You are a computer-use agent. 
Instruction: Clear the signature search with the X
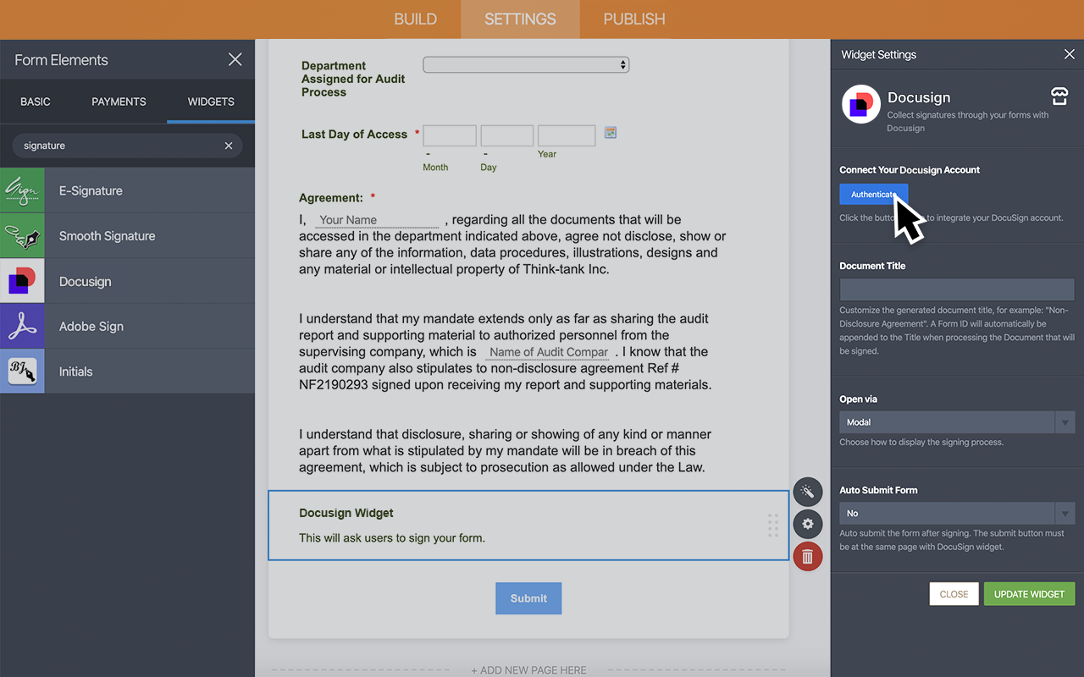point(228,146)
